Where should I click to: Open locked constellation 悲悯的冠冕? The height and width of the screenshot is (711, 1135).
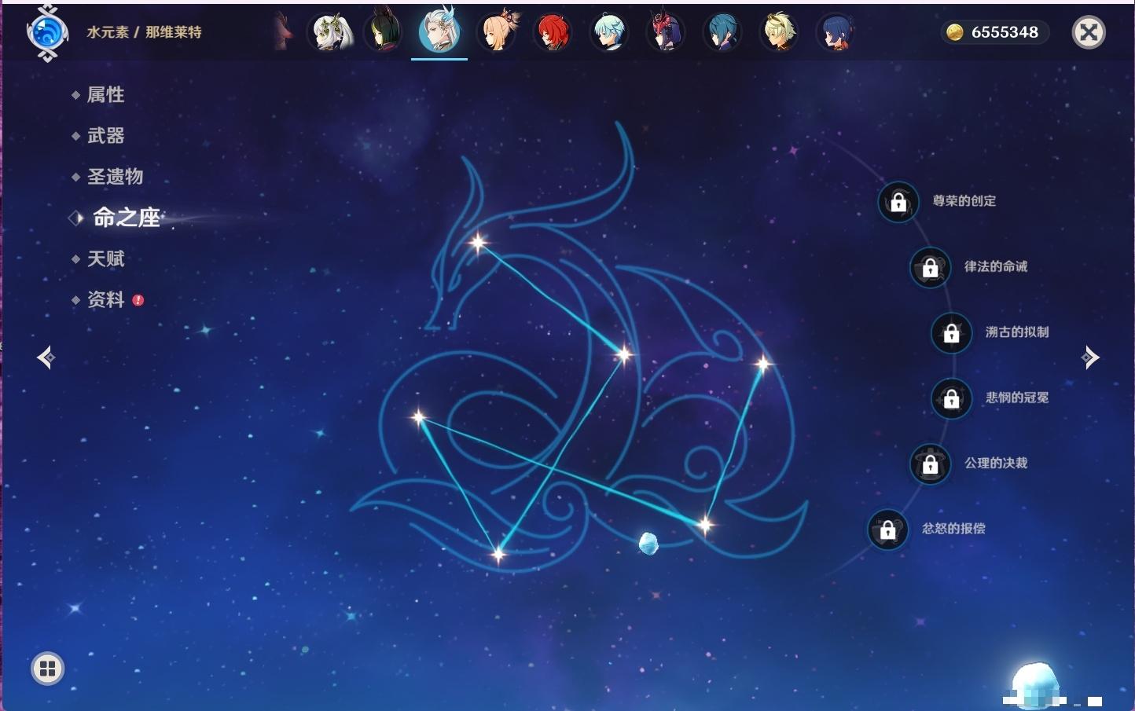(951, 398)
